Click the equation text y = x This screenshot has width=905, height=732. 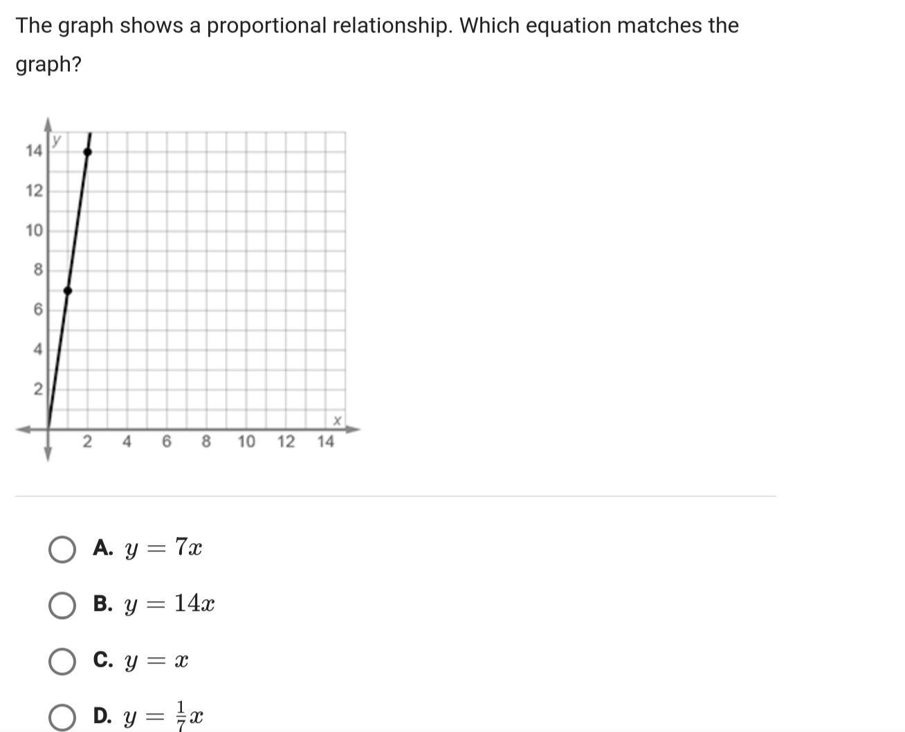[x=156, y=661]
